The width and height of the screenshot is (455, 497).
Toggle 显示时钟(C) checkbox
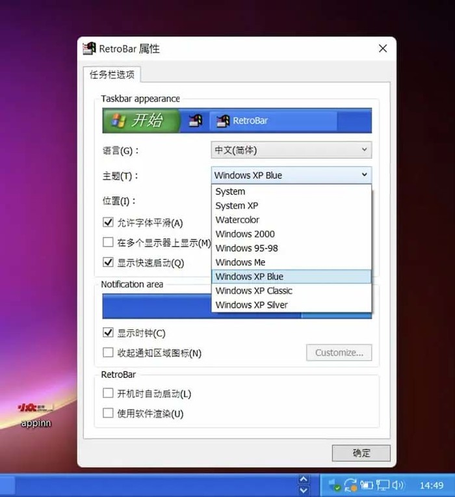click(108, 332)
